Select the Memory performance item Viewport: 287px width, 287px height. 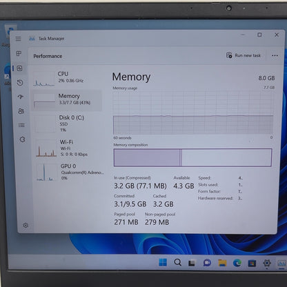pos(67,101)
